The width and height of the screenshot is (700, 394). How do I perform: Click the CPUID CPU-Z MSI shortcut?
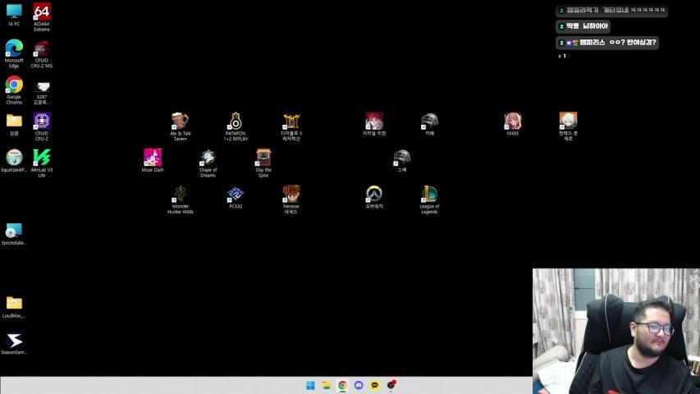pos(42,49)
